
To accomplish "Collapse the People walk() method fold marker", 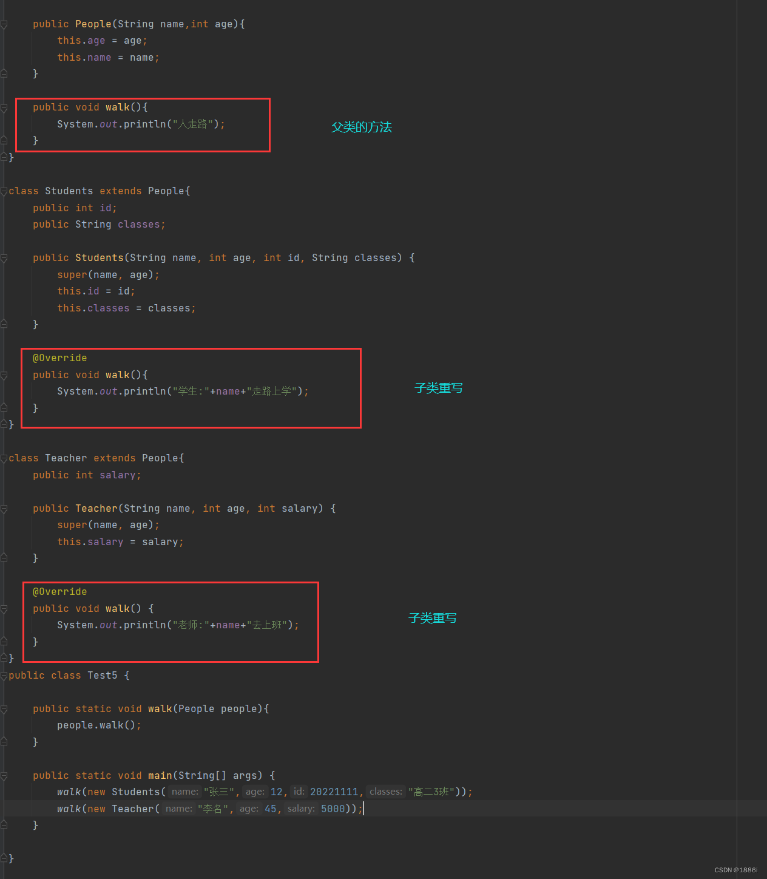I will (x=4, y=107).
